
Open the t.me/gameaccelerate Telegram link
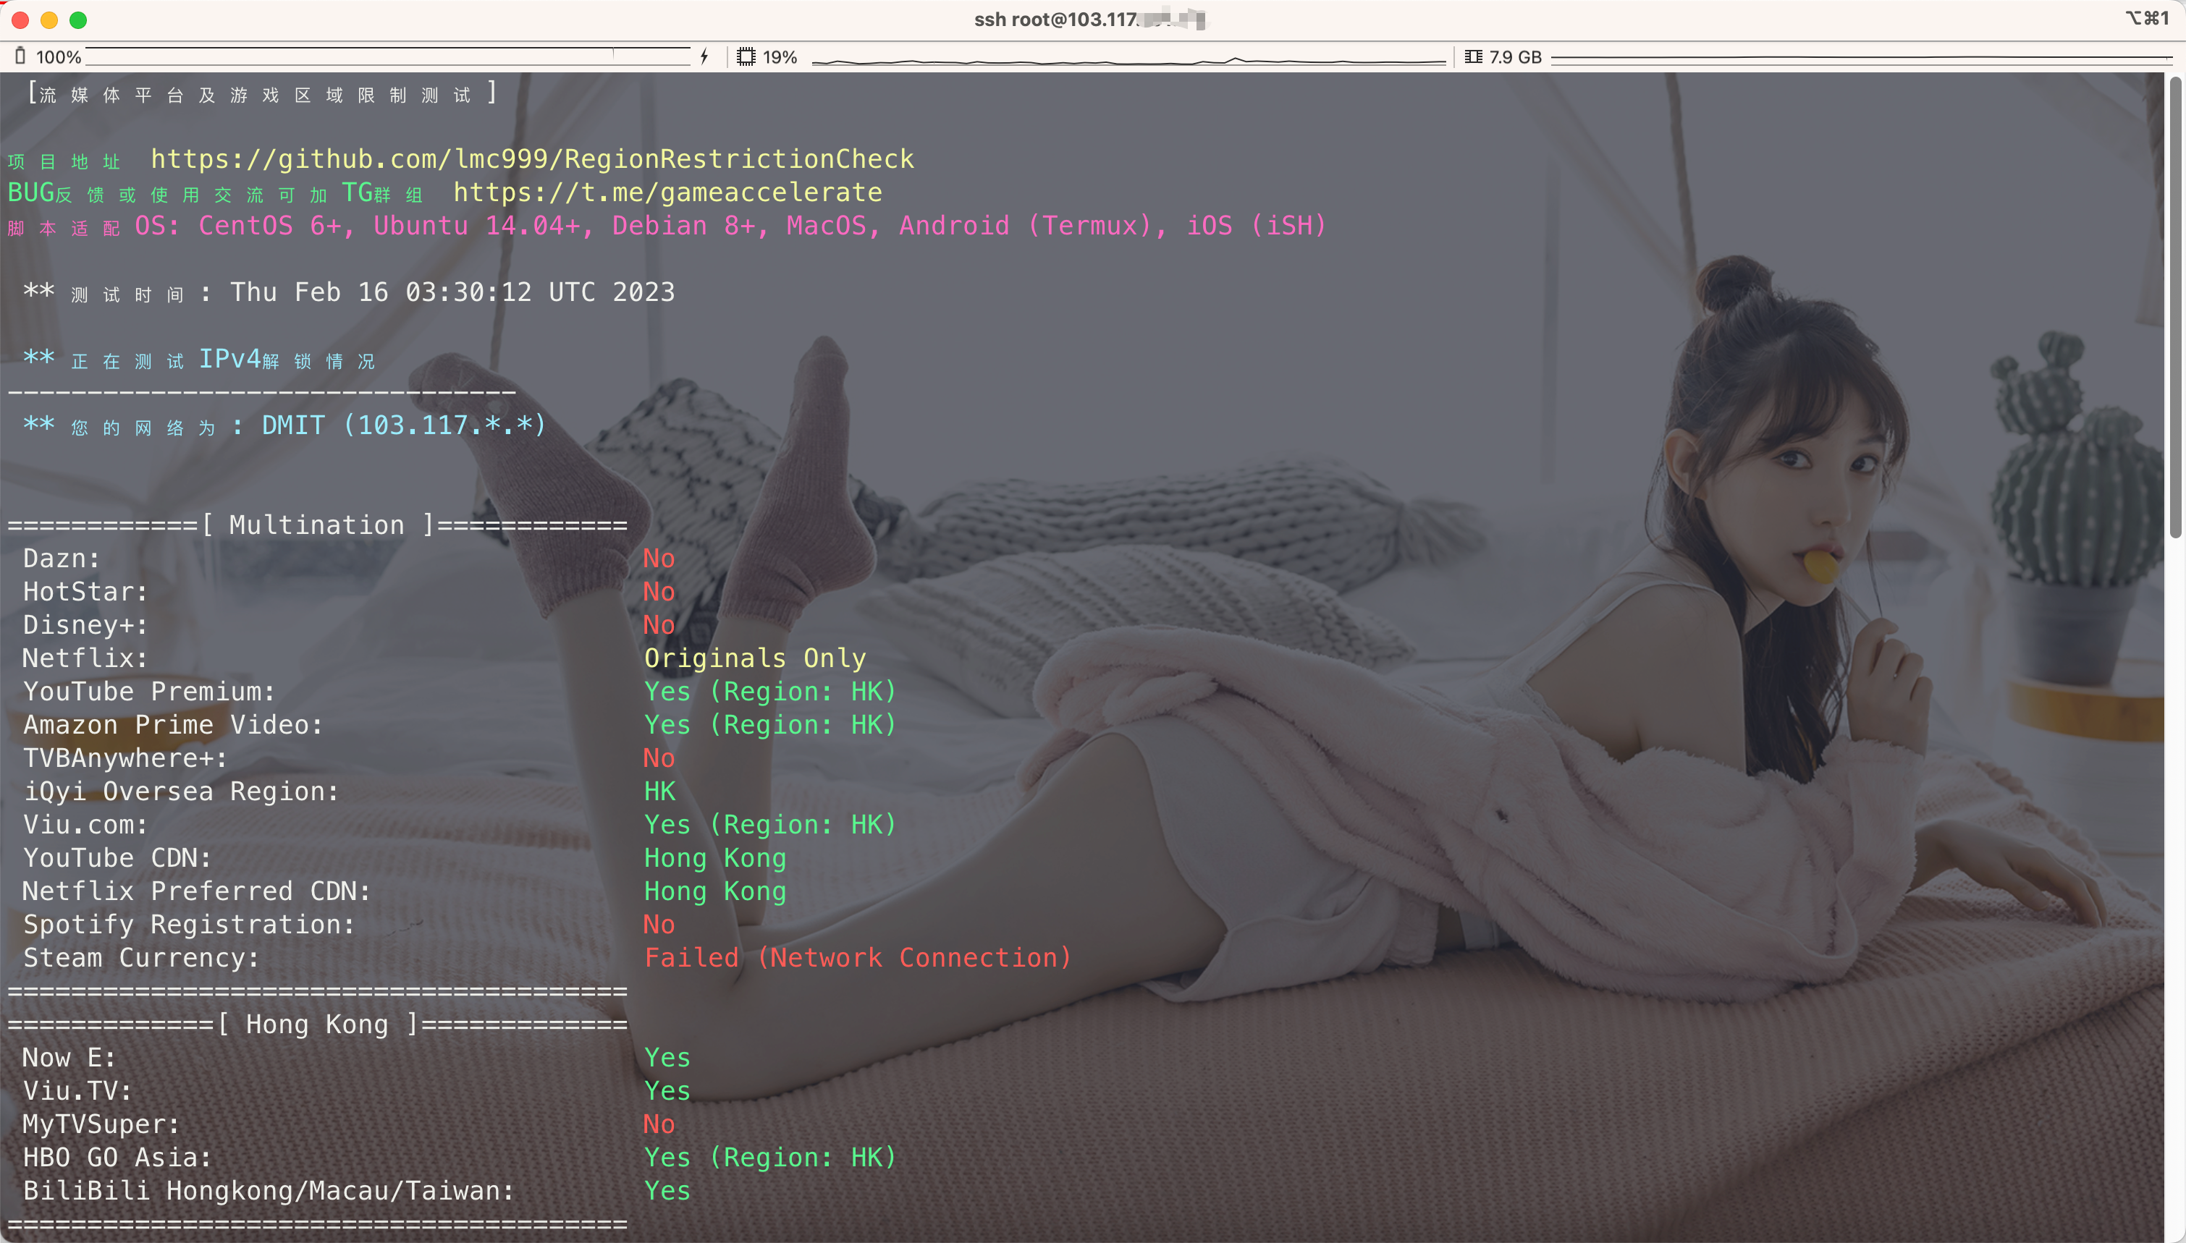[x=667, y=192]
